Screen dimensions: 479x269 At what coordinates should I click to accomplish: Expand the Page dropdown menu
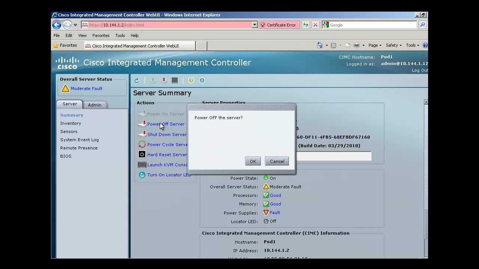pos(375,45)
